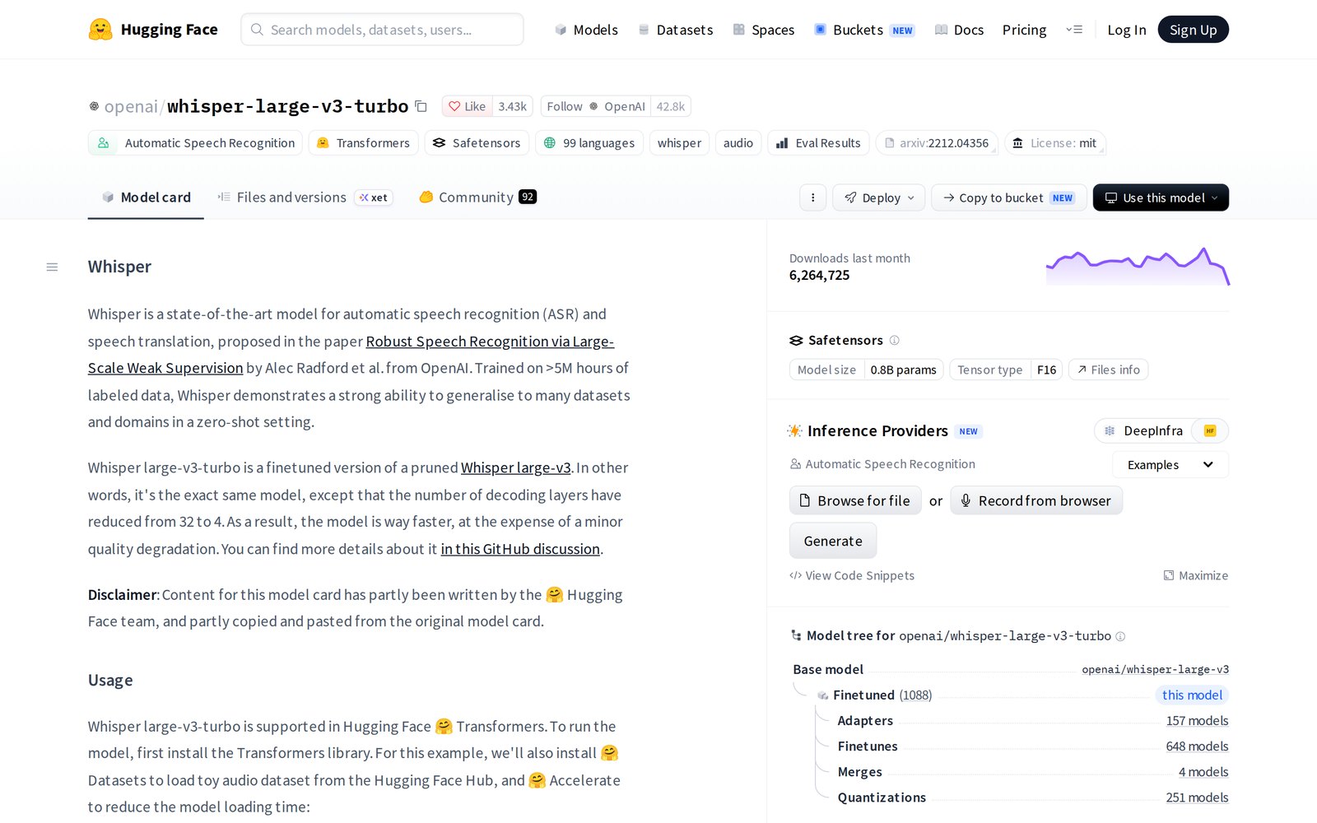Switch to Files and versions tab
Image resolution: width=1317 pixels, height=823 pixels.
point(305,198)
